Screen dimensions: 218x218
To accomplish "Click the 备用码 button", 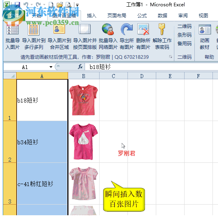I will pos(184,44).
